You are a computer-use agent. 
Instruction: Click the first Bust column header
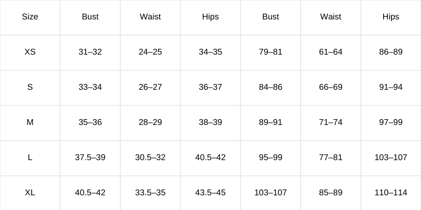click(x=90, y=17)
